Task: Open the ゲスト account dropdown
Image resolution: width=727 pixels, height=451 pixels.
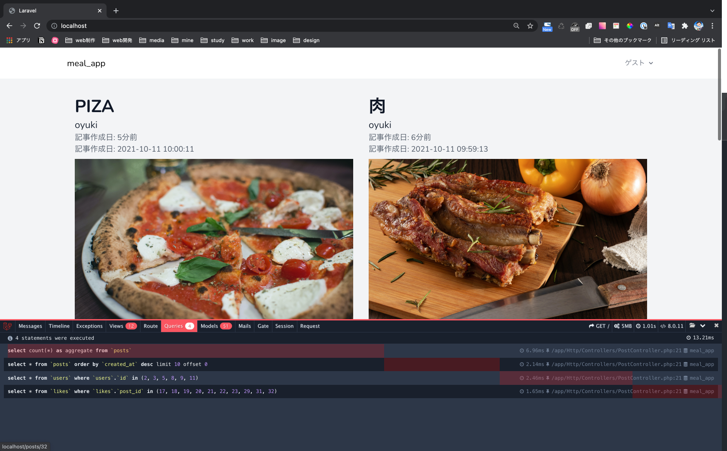Action: pos(638,63)
